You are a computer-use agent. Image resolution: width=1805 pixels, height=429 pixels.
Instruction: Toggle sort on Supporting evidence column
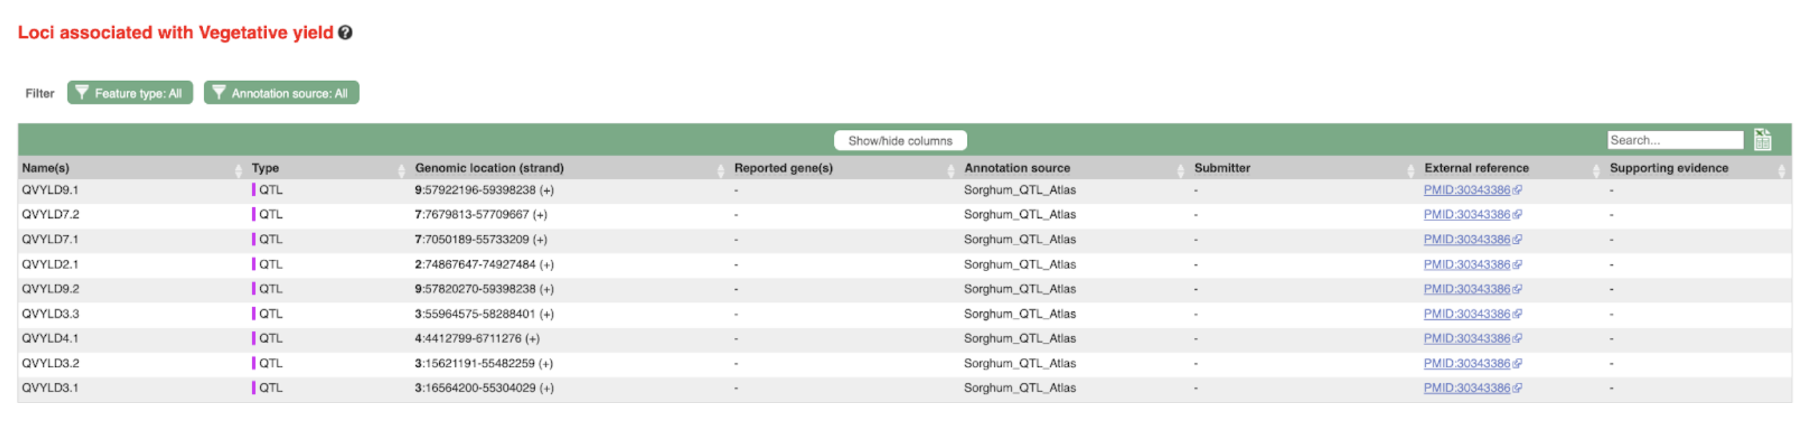1668,168
